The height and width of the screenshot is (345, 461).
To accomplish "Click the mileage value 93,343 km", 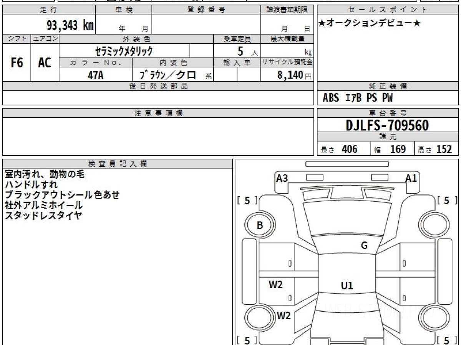I will [x=70, y=25].
